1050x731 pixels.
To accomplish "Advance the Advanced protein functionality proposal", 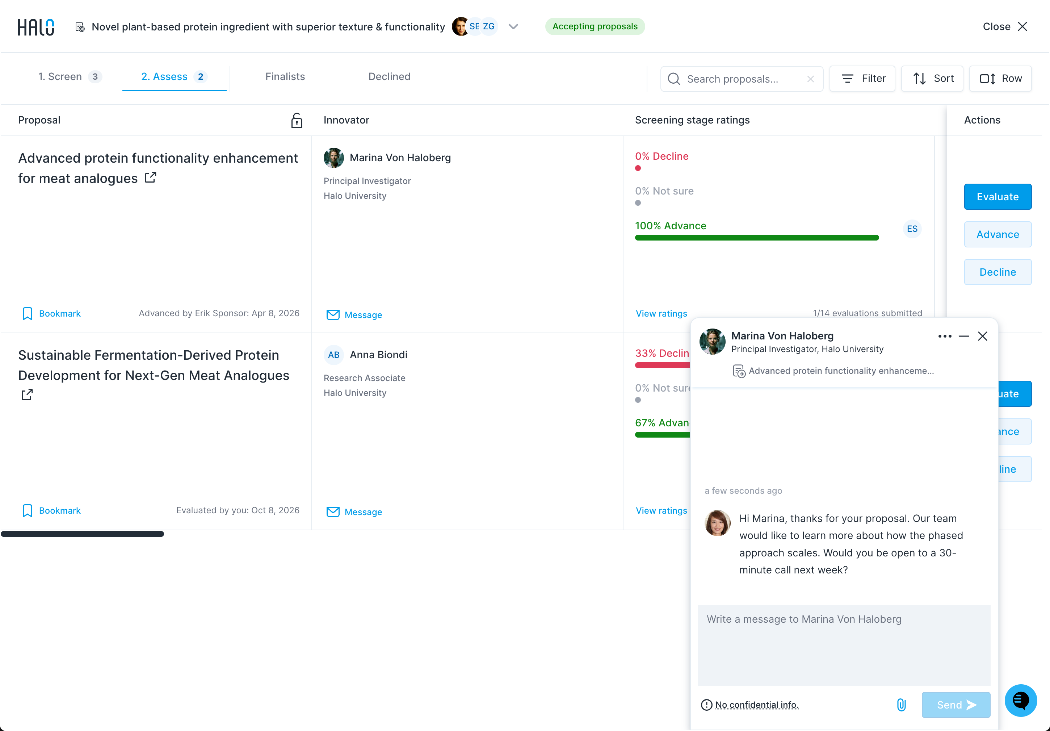I will point(997,234).
